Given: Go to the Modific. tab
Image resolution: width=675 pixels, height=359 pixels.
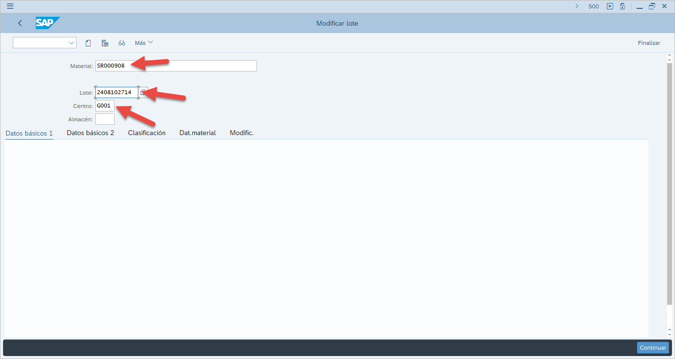Looking at the screenshot, I should coord(242,133).
